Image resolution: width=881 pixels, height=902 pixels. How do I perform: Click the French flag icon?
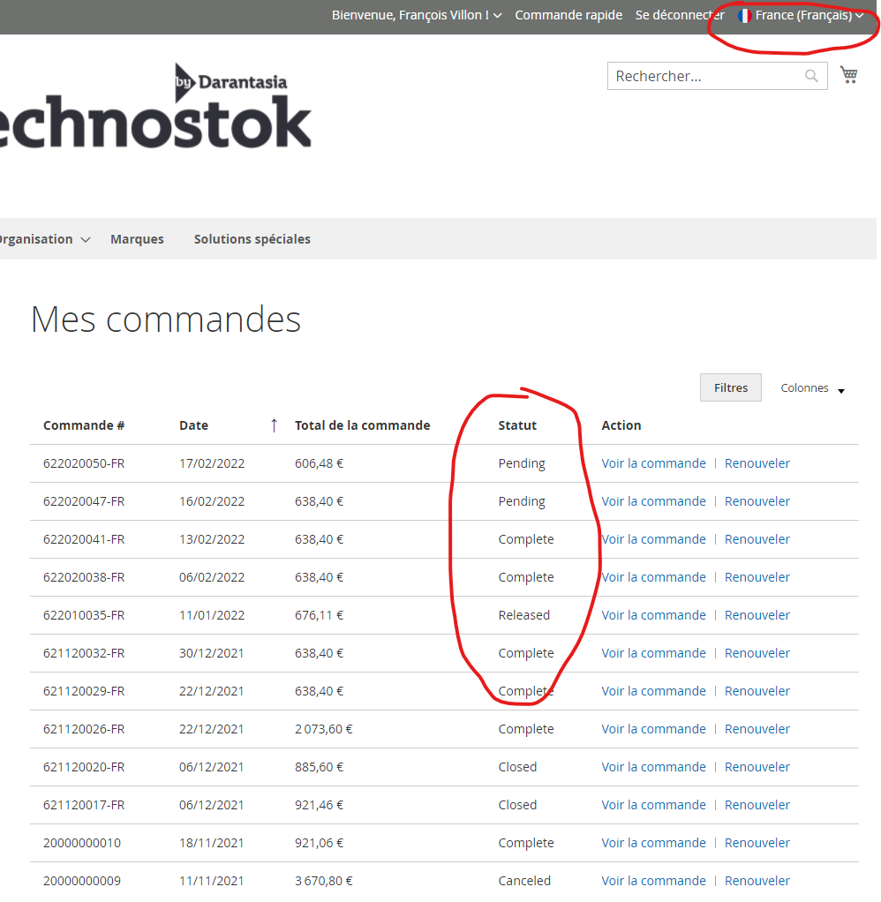tap(744, 16)
